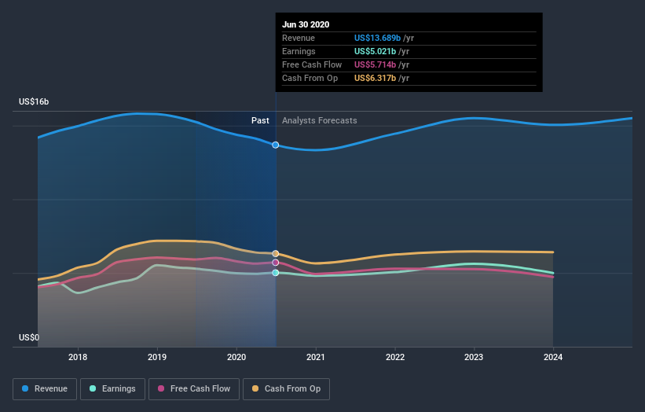Click the 2021 x-axis label

coord(316,357)
